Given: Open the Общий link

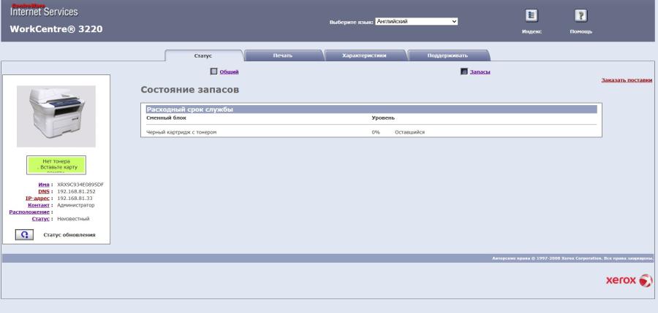Looking at the screenshot, I should click(x=229, y=72).
